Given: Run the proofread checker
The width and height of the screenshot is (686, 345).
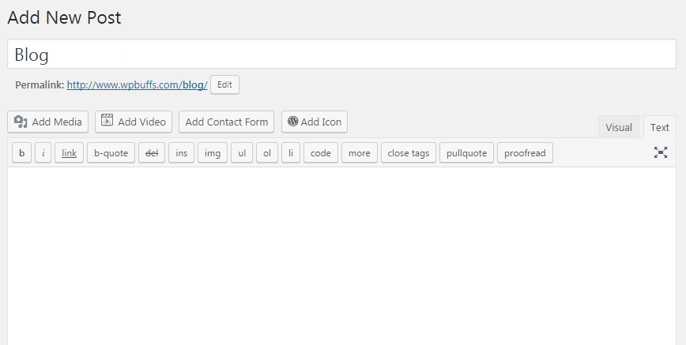Looking at the screenshot, I should click(x=525, y=153).
